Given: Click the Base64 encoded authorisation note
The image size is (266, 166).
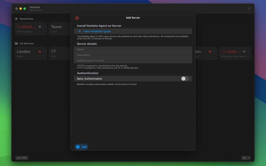Looking at the screenshot, I should [x=107, y=84].
